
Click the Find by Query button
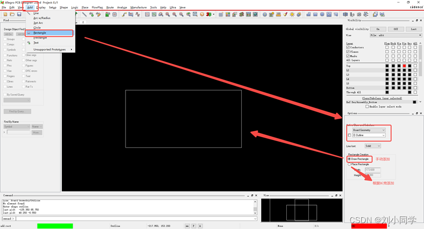(17, 111)
